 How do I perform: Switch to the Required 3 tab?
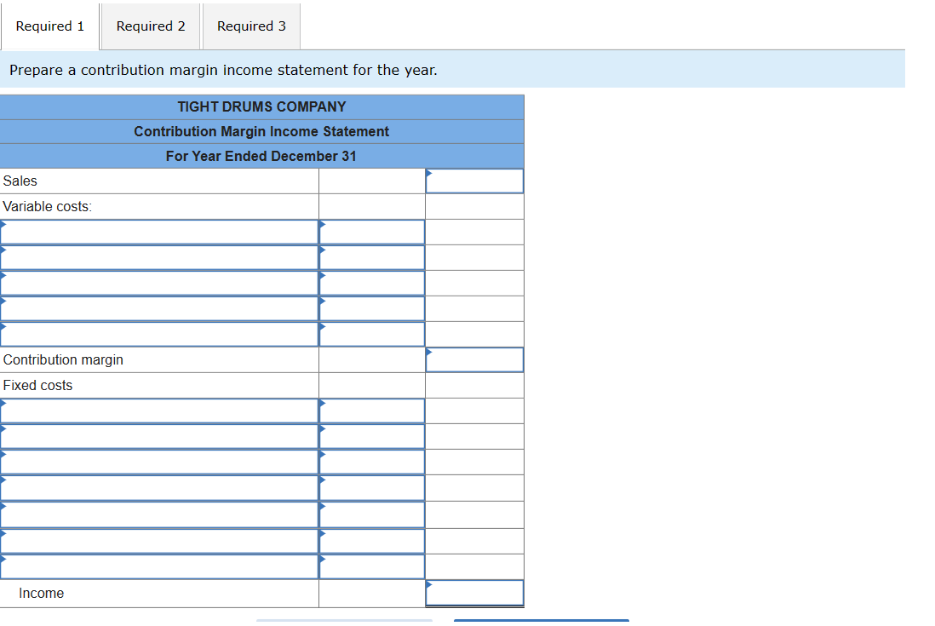point(250,26)
